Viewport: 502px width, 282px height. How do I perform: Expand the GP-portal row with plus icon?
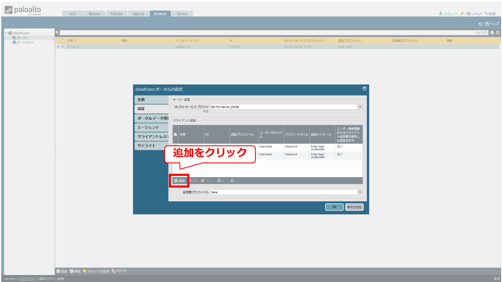(x=58, y=47)
